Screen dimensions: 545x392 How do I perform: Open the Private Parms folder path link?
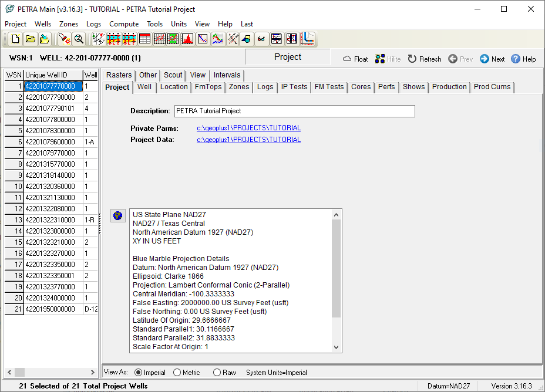coord(248,128)
